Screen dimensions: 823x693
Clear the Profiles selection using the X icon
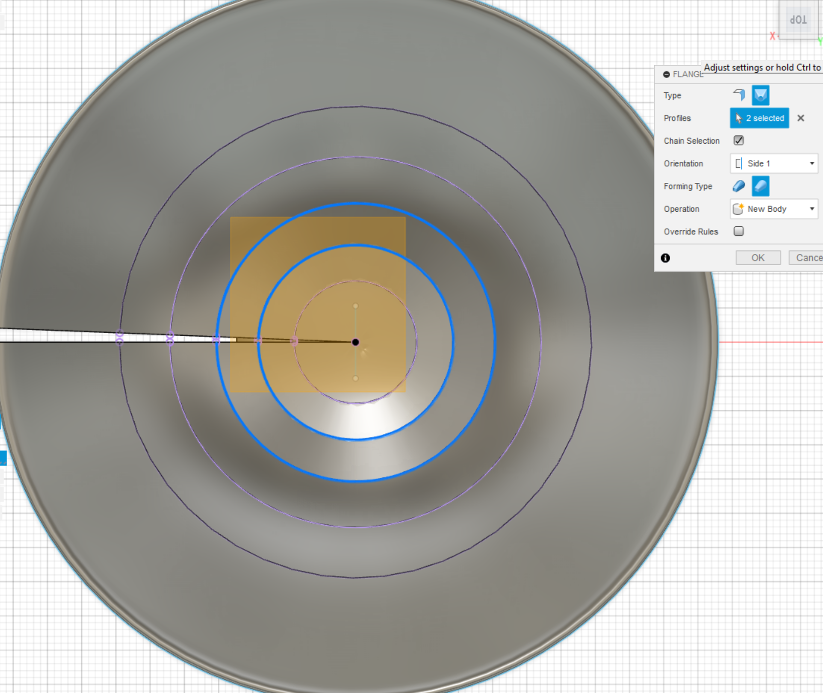click(x=801, y=118)
